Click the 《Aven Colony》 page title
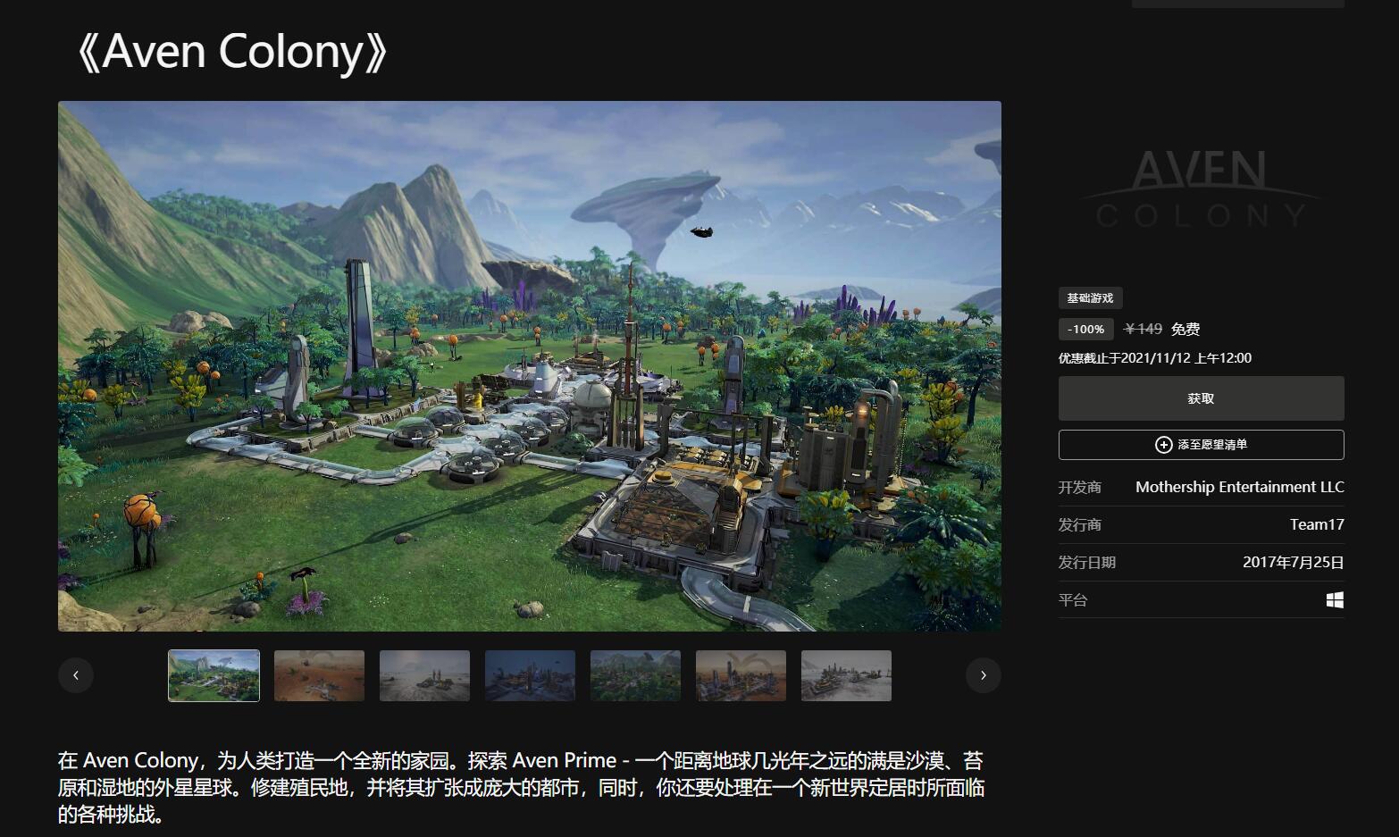The width and height of the screenshot is (1399, 837). coord(232,51)
